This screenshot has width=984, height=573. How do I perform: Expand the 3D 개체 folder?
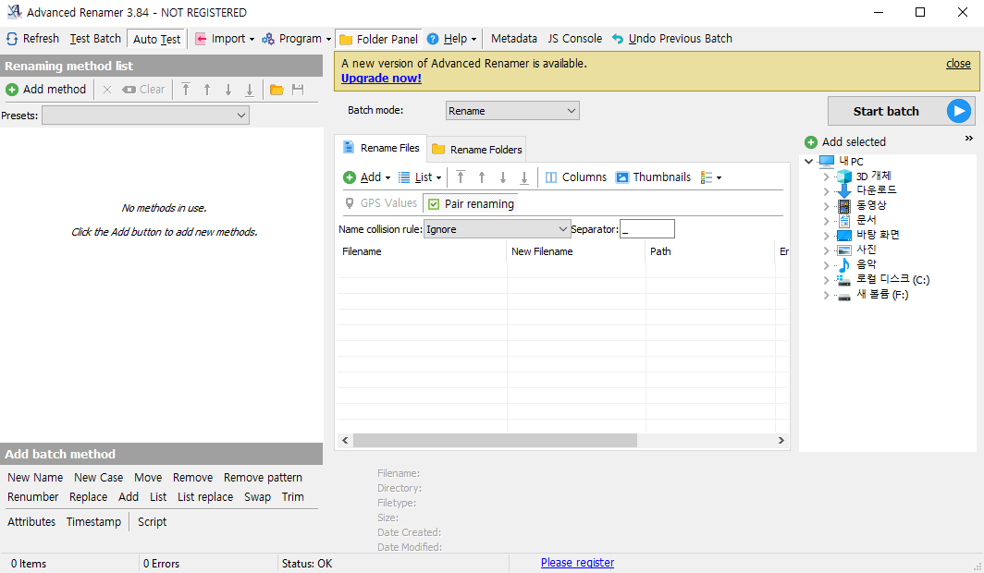click(827, 177)
